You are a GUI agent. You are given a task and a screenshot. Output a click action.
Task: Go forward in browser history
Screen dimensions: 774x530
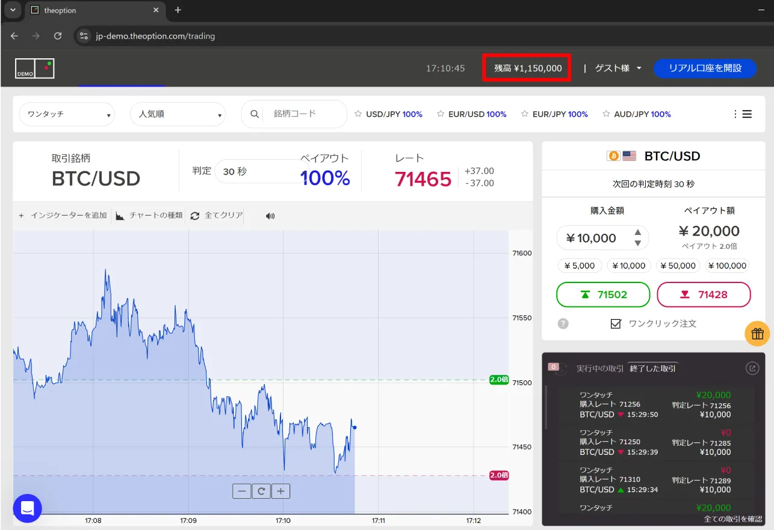pyautogui.click(x=36, y=36)
